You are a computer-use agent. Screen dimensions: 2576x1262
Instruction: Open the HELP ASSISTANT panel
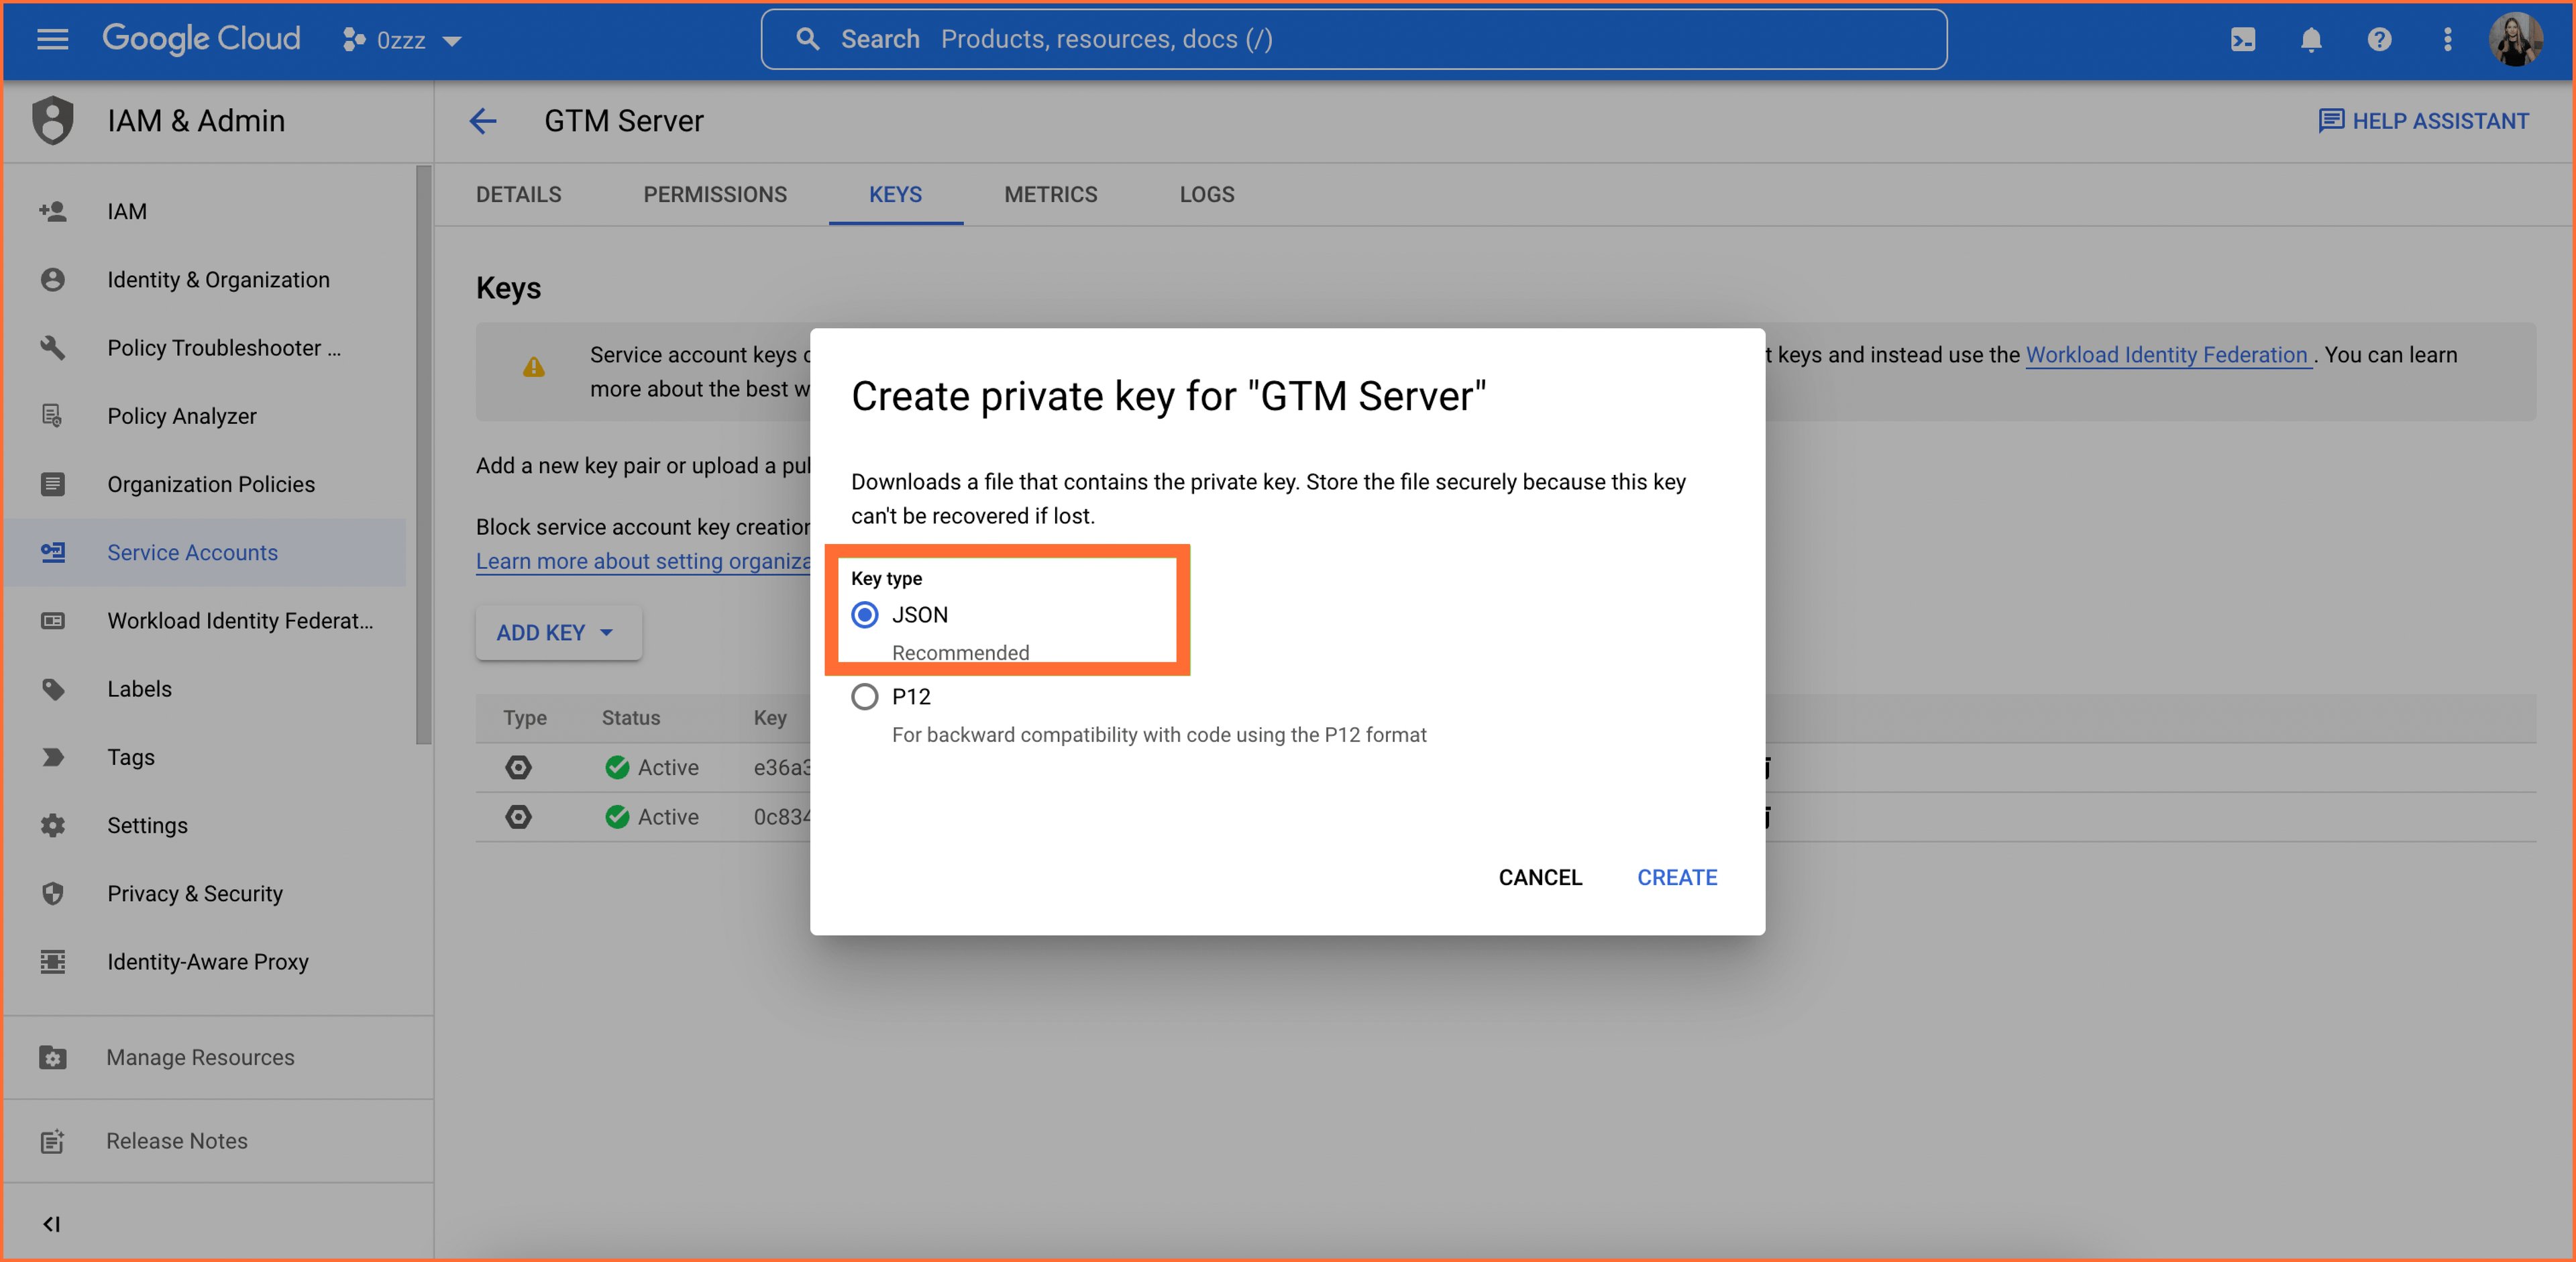click(2423, 121)
